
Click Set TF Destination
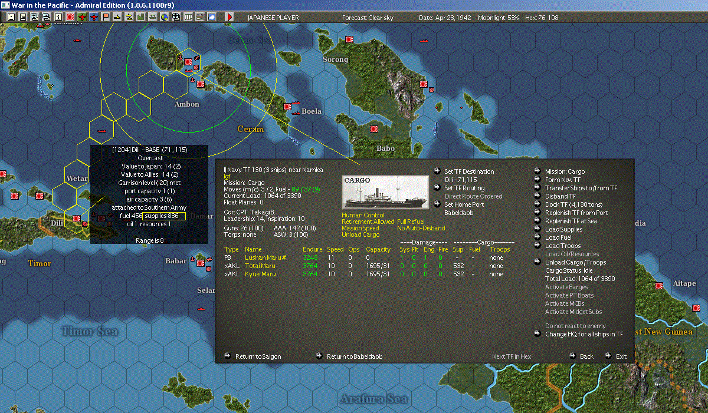click(469, 171)
